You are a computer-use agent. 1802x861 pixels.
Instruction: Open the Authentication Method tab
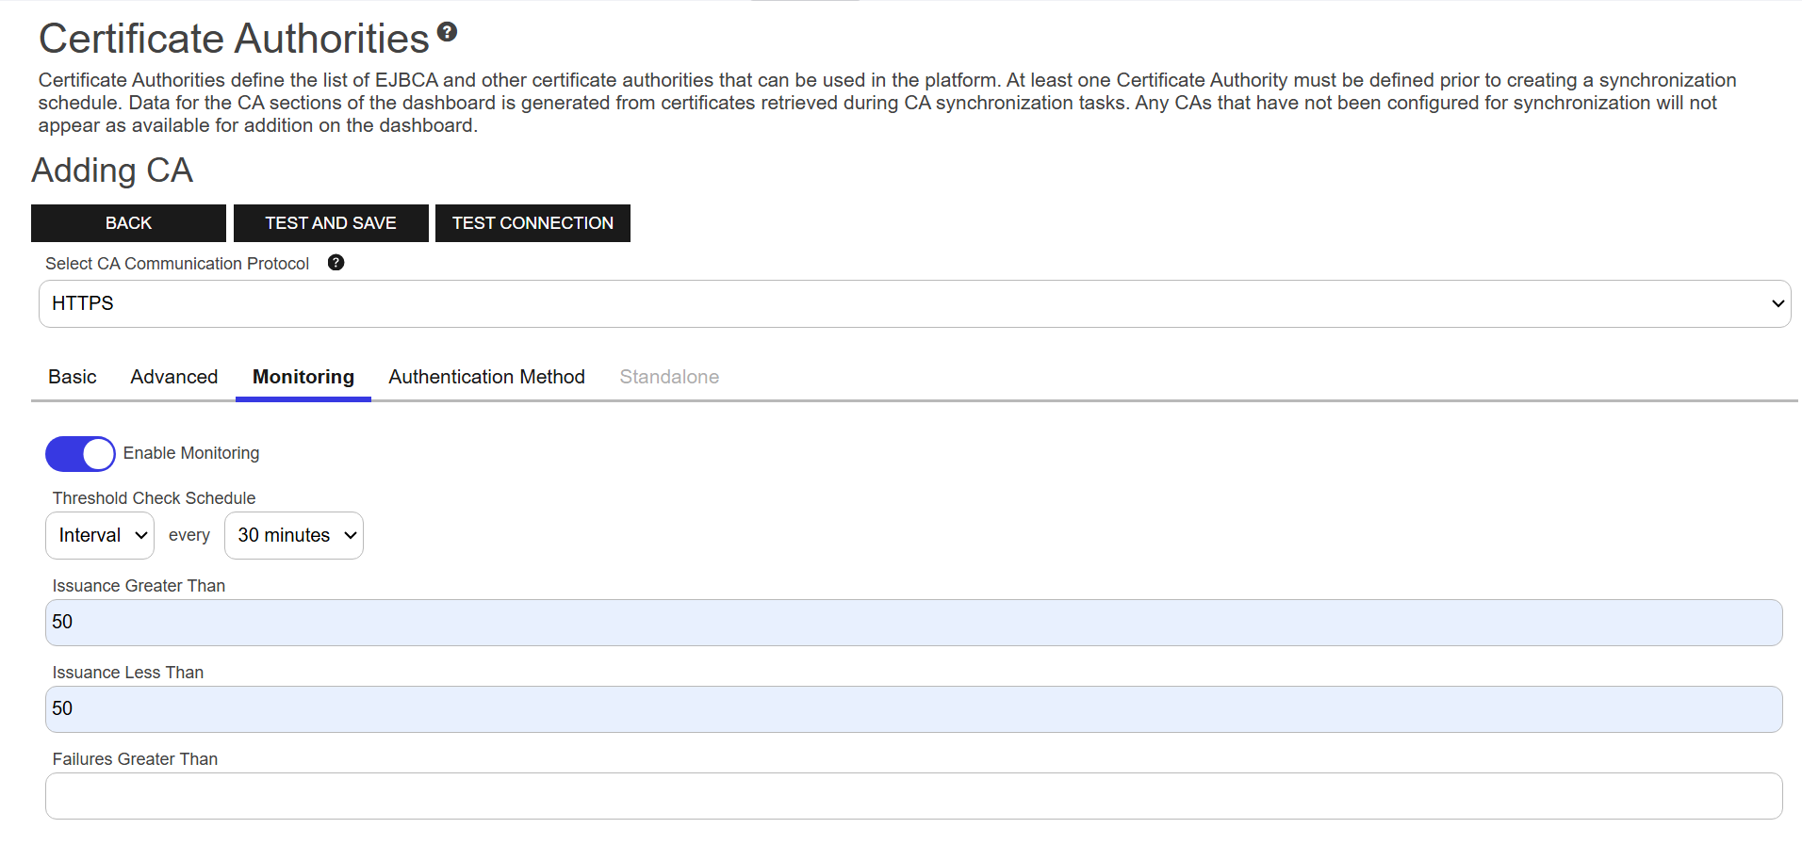pyautogui.click(x=486, y=377)
